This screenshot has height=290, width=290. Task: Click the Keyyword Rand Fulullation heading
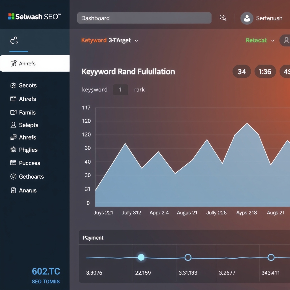pyautogui.click(x=128, y=72)
